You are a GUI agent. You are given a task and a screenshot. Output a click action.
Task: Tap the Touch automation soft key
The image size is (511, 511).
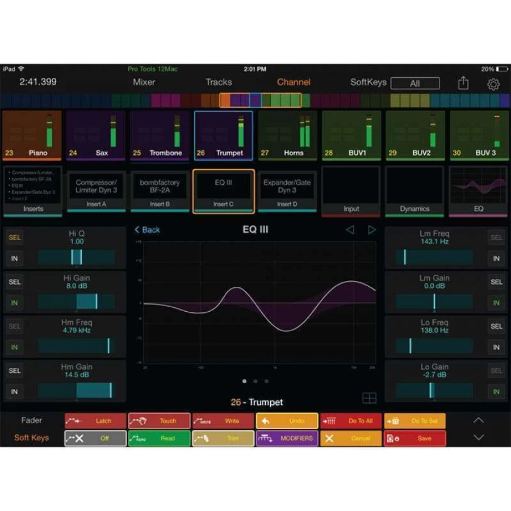159,421
